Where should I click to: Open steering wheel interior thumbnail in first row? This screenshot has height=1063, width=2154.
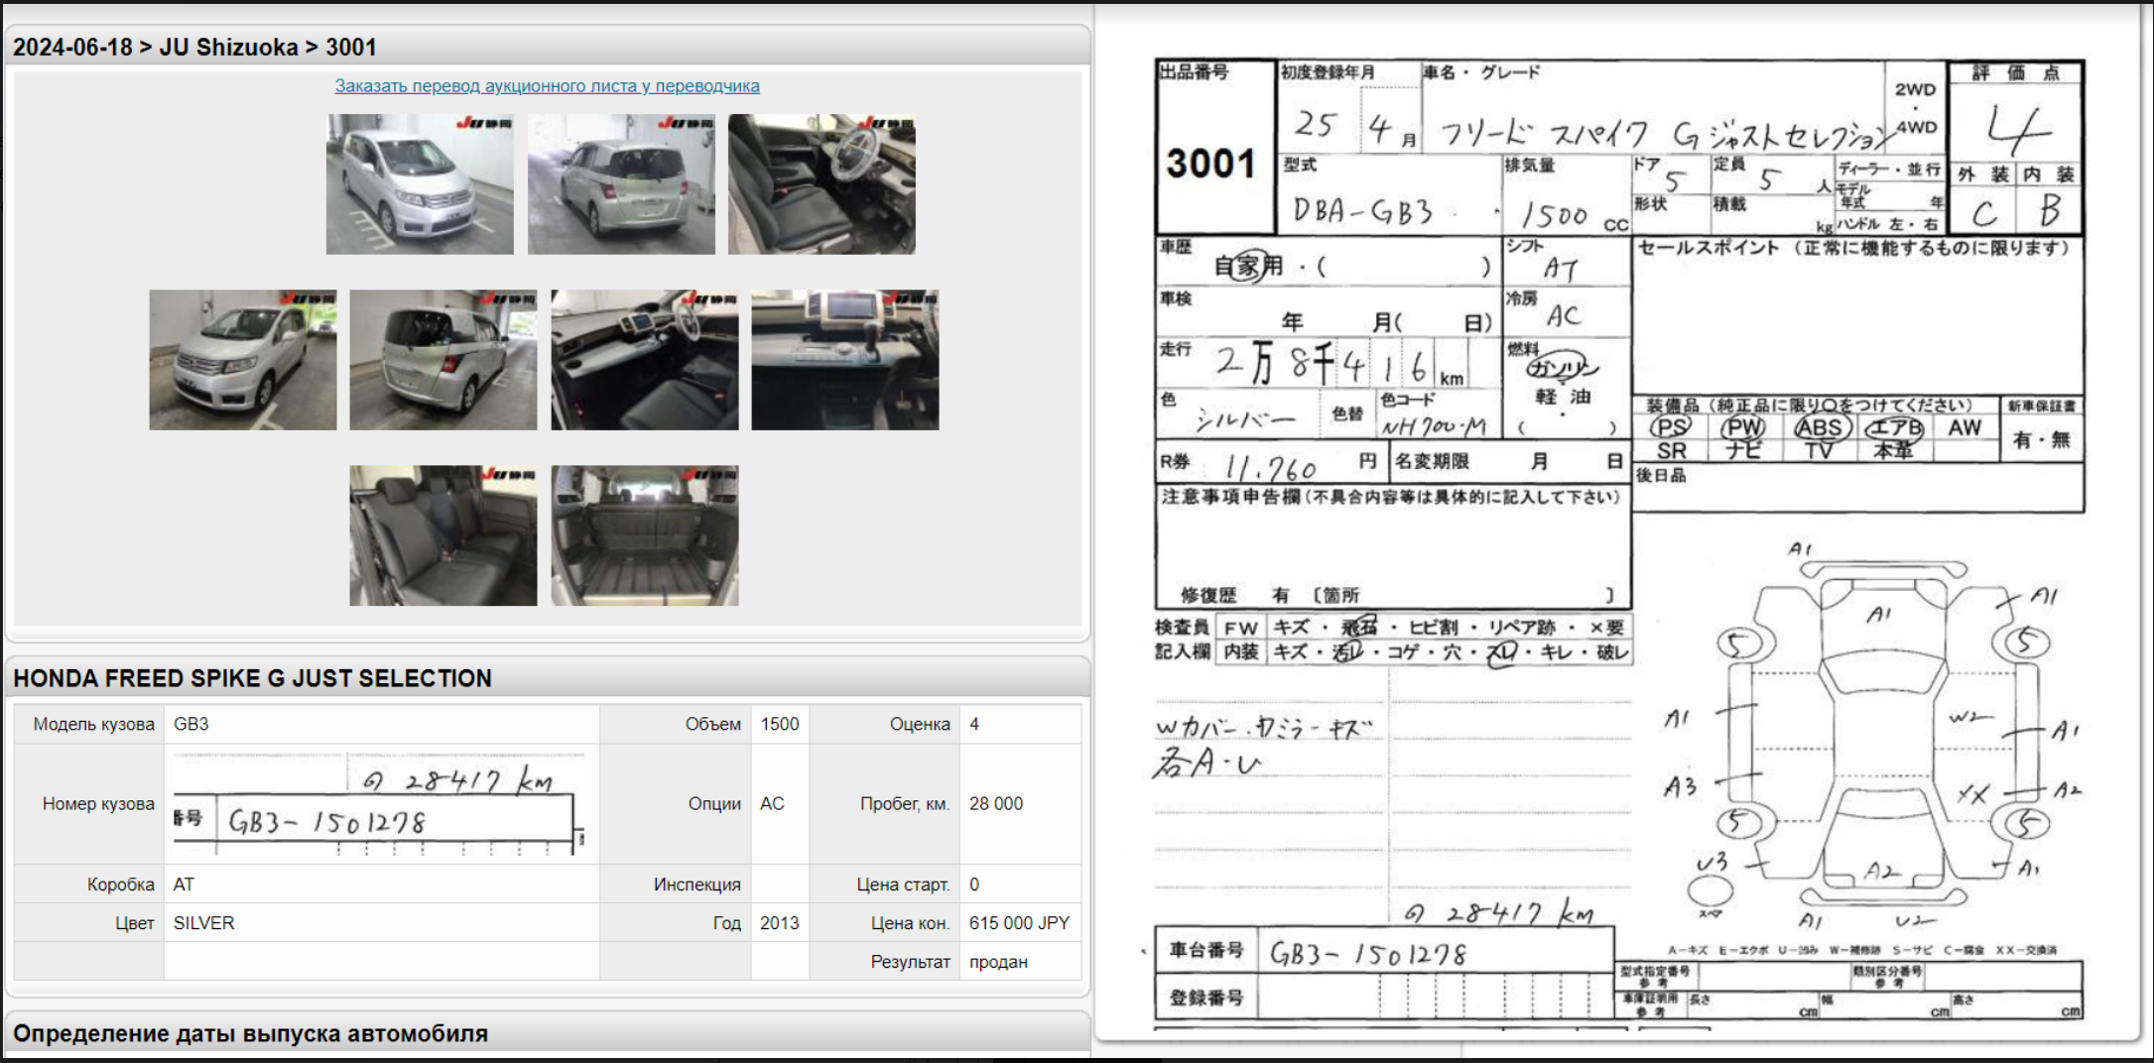(822, 184)
